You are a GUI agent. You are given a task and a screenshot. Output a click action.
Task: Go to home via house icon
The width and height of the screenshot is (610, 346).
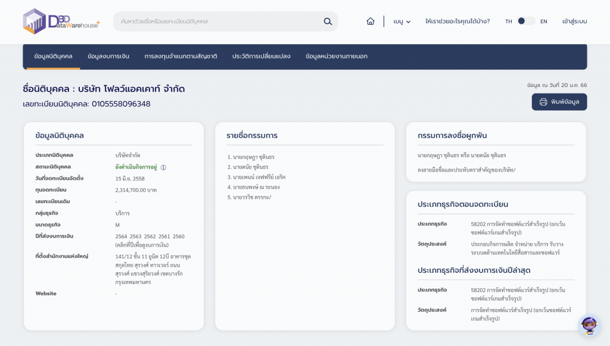(371, 21)
